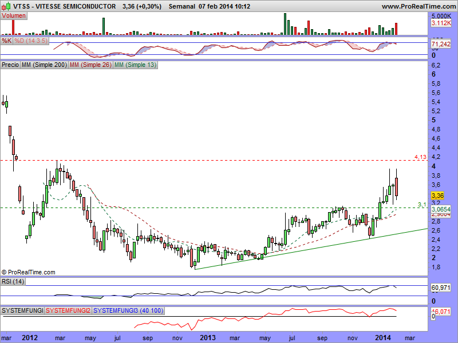Click the RSI (14) indicator label
The width and height of the screenshot is (458, 343).
click(x=13, y=281)
